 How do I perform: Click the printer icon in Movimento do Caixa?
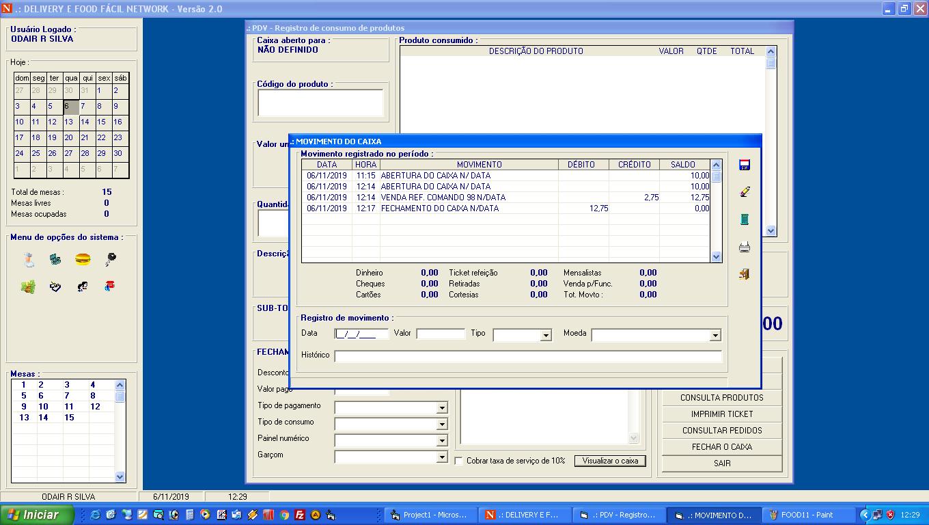(x=745, y=247)
